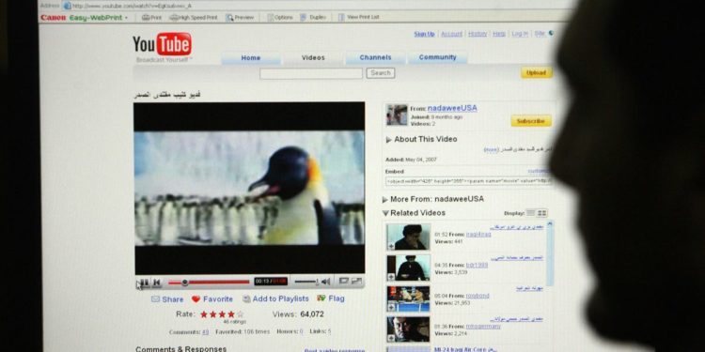This screenshot has height=352, width=705.
Task: Click the Preview toolbar button
Action: [240, 18]
